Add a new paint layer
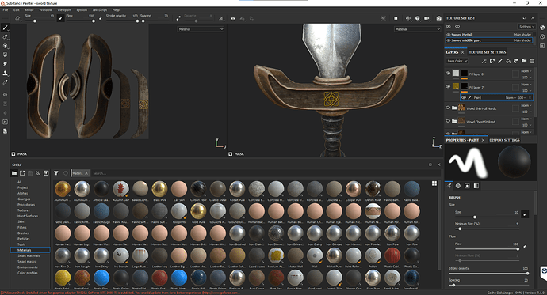The width and height of the screenshot is (547, 295). (500, 61)
